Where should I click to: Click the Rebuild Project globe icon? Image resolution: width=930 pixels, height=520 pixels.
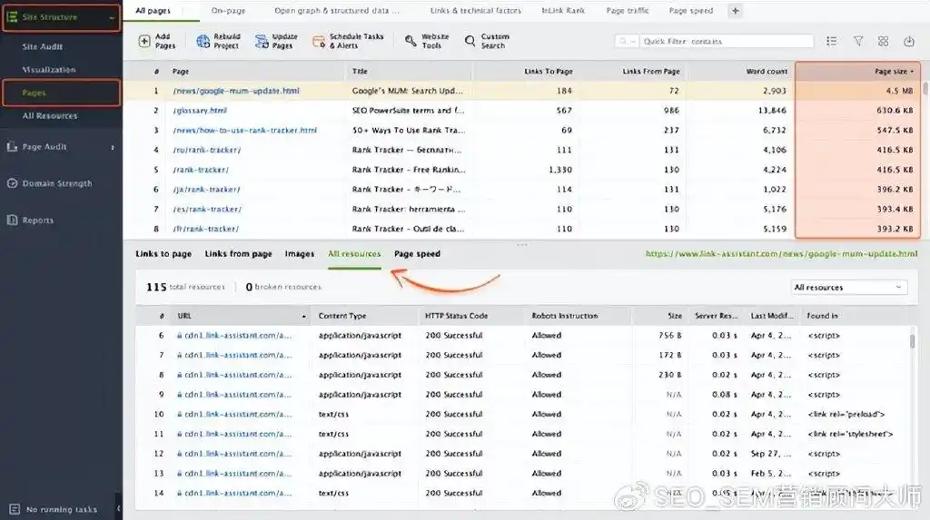click(x=202, y=42)
